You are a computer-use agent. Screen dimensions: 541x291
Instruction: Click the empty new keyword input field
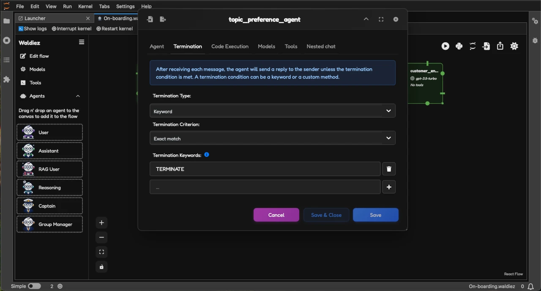pos(265,187)
